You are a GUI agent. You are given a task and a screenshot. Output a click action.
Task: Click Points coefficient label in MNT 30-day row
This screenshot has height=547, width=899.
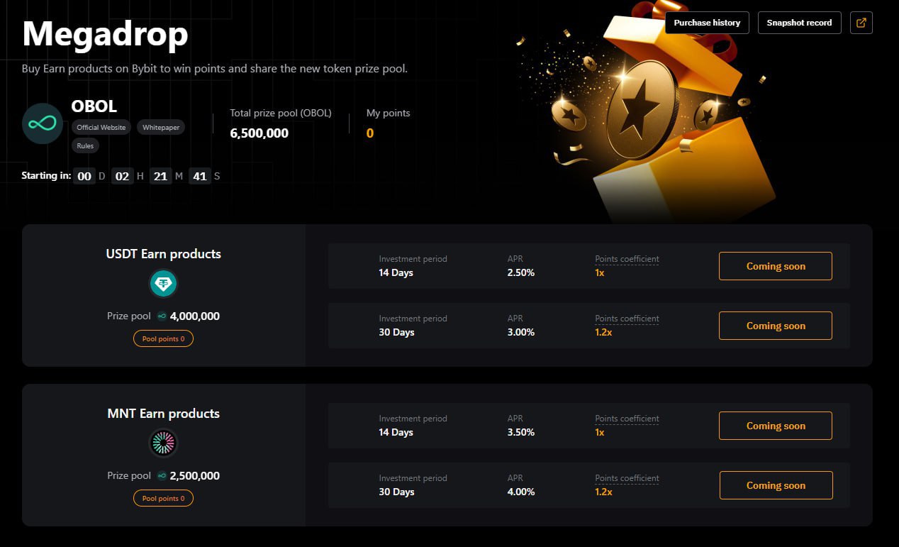(x=627, y=478)
